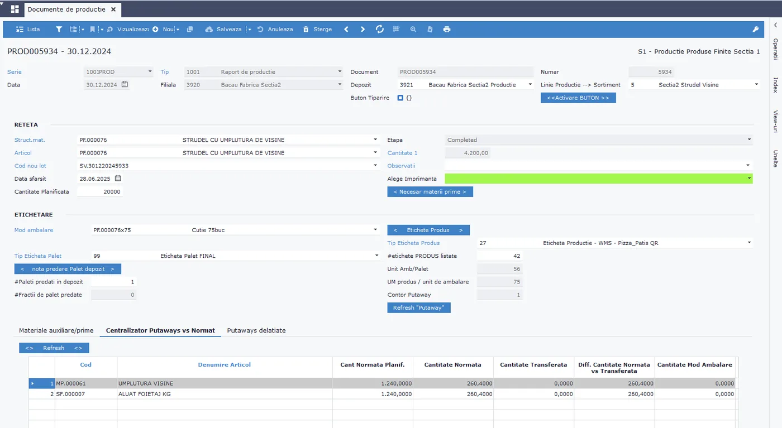Screen dimensions: 782x428
Task: Click the wrench settings icon
Action: coord(756,29)
